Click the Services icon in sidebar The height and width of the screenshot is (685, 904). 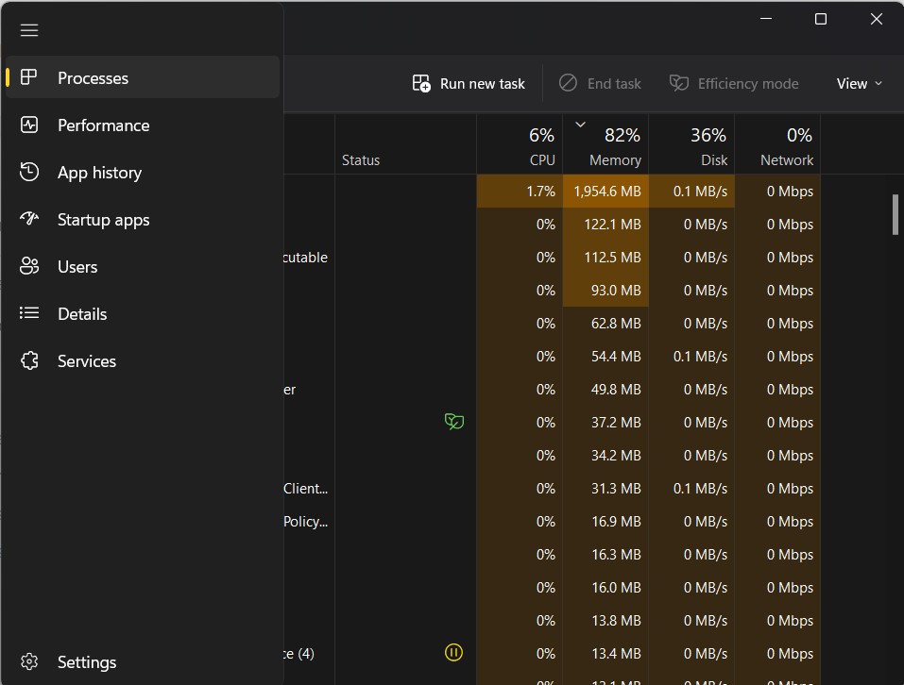pos(28,360)
